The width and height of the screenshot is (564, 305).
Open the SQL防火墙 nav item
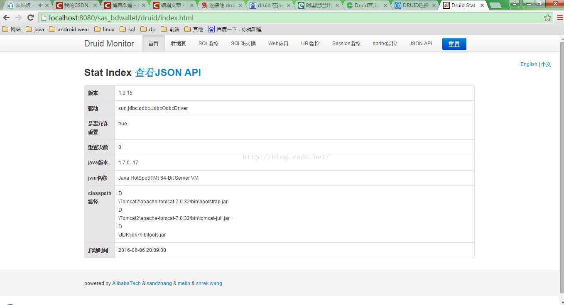click(x=243, y=44)
